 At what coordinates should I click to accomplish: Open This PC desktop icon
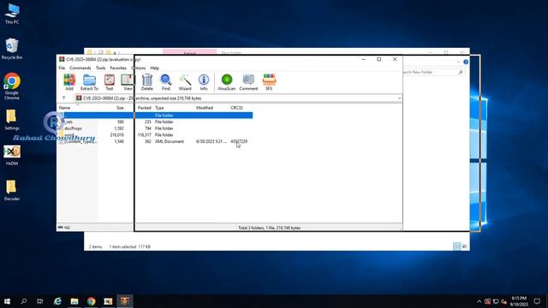(x=12, y=14)
